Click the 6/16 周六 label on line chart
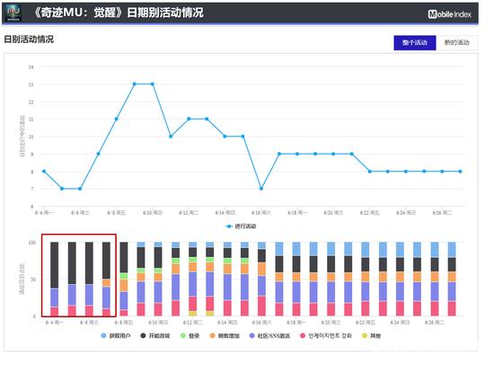Viewport: 494px width, 365px height. click(261, 213)
